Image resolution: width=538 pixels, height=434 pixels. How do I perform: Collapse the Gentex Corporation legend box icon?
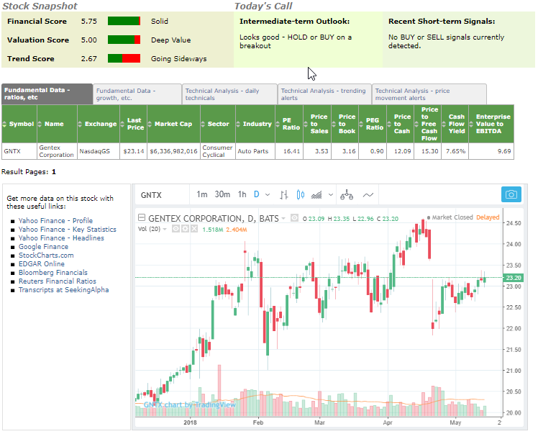pyautogui.click(x=142, y=217)
